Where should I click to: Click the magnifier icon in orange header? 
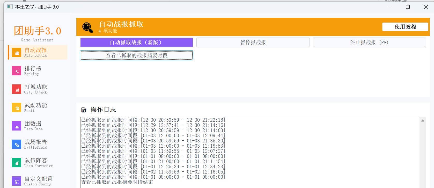click(x=87, y=27)
